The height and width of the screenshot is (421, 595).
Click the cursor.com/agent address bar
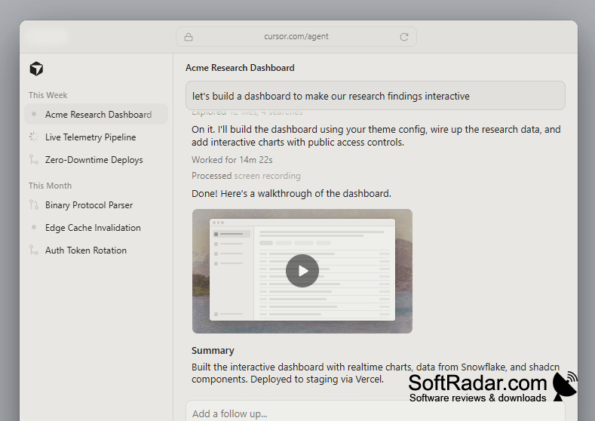296,37
